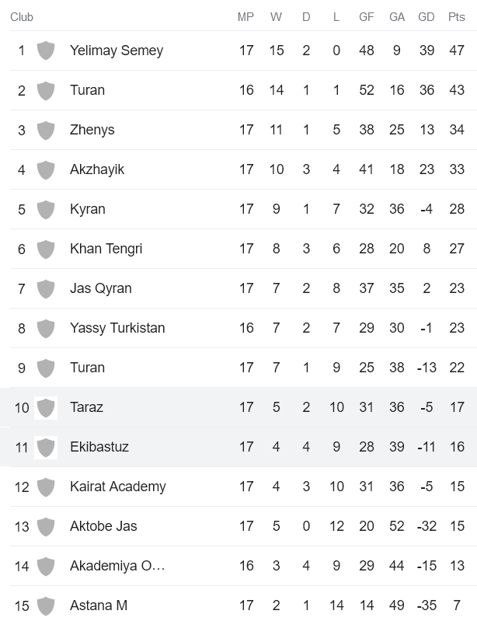The width and height of the screenshot is (477, 635).
Task: Click the Aktobe Jas club crest
Action: click(46, 526)
